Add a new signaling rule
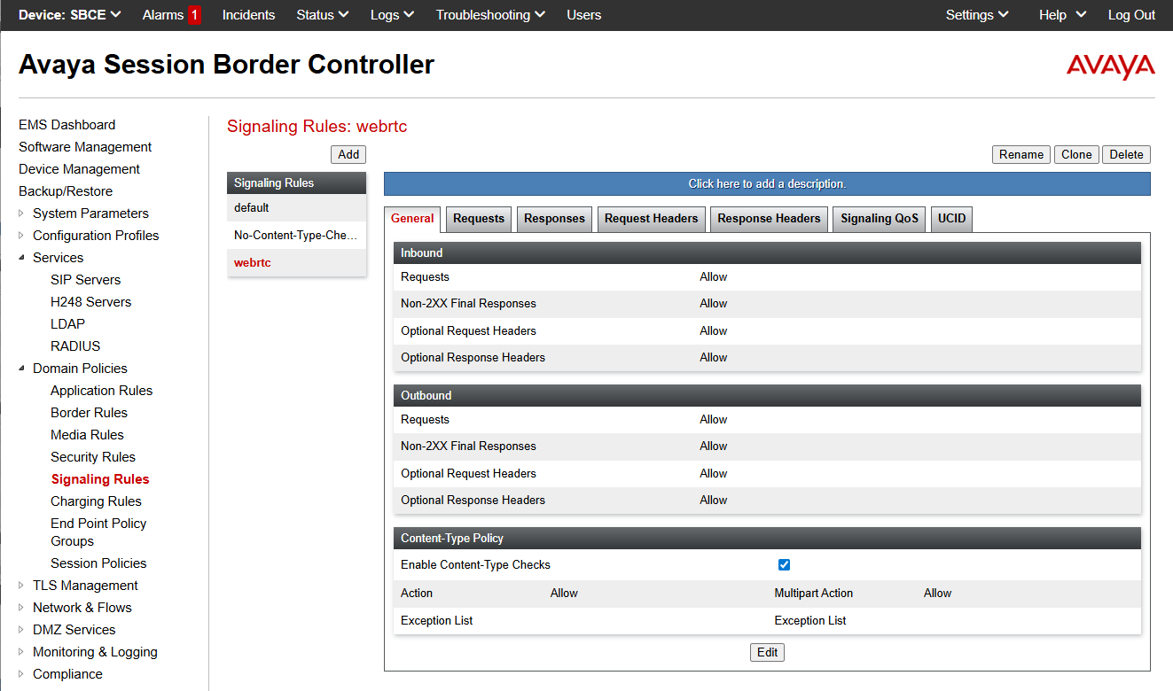The height and width of the screenshot is (691, 1173). point(348,154)
